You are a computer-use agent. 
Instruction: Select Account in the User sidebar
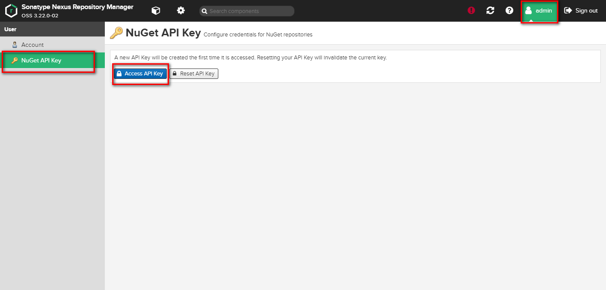point(52,45)
